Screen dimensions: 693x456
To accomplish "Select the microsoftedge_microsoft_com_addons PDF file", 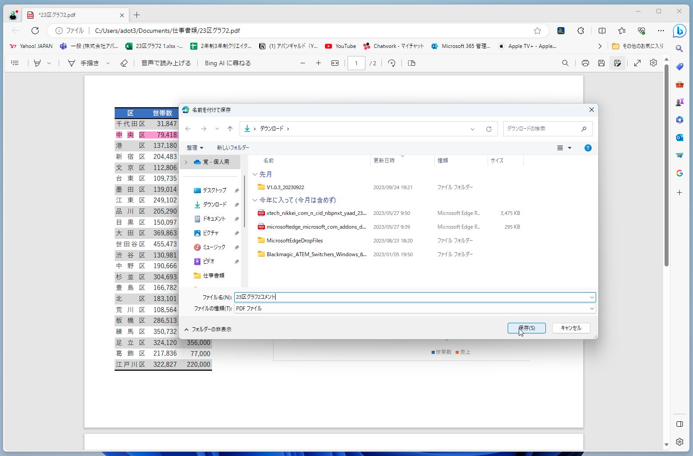I will click(312, 227).
